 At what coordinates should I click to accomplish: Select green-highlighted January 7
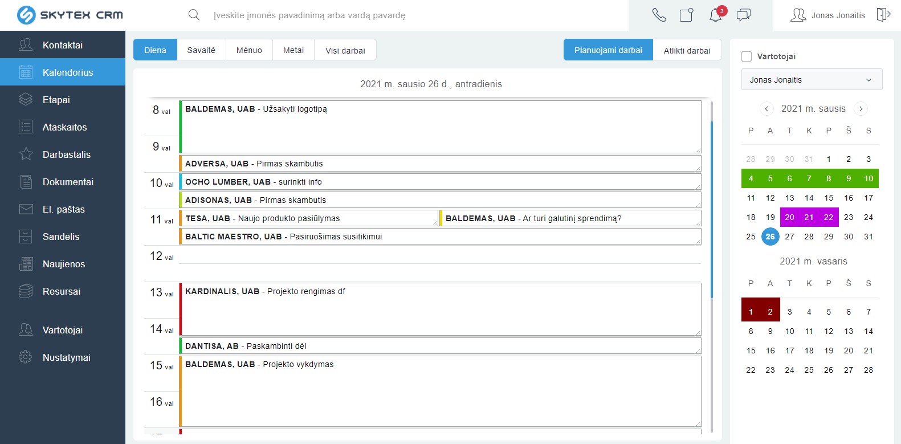tap(809, 178)
